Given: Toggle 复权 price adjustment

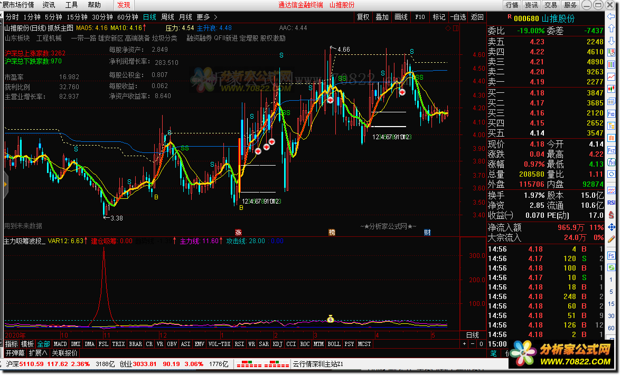Looking at the screenshot, I should coord(363,17).
